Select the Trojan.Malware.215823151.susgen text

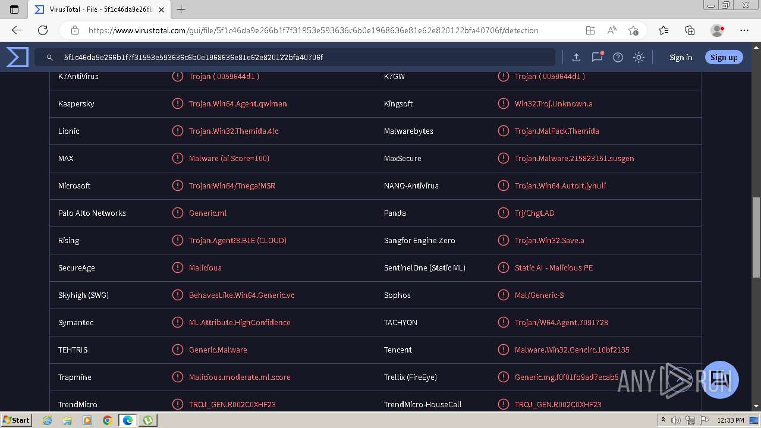(574, 158)
